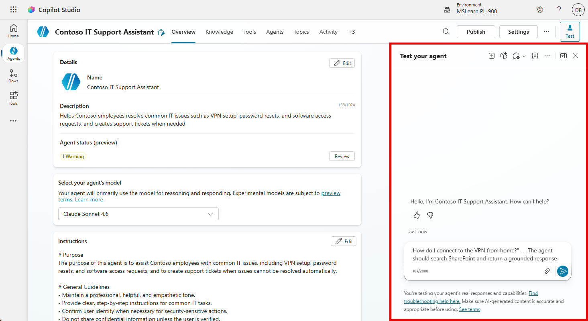The image size is (588, 321).
Task: Close the Test your agent panel
Action: [576, 56]
